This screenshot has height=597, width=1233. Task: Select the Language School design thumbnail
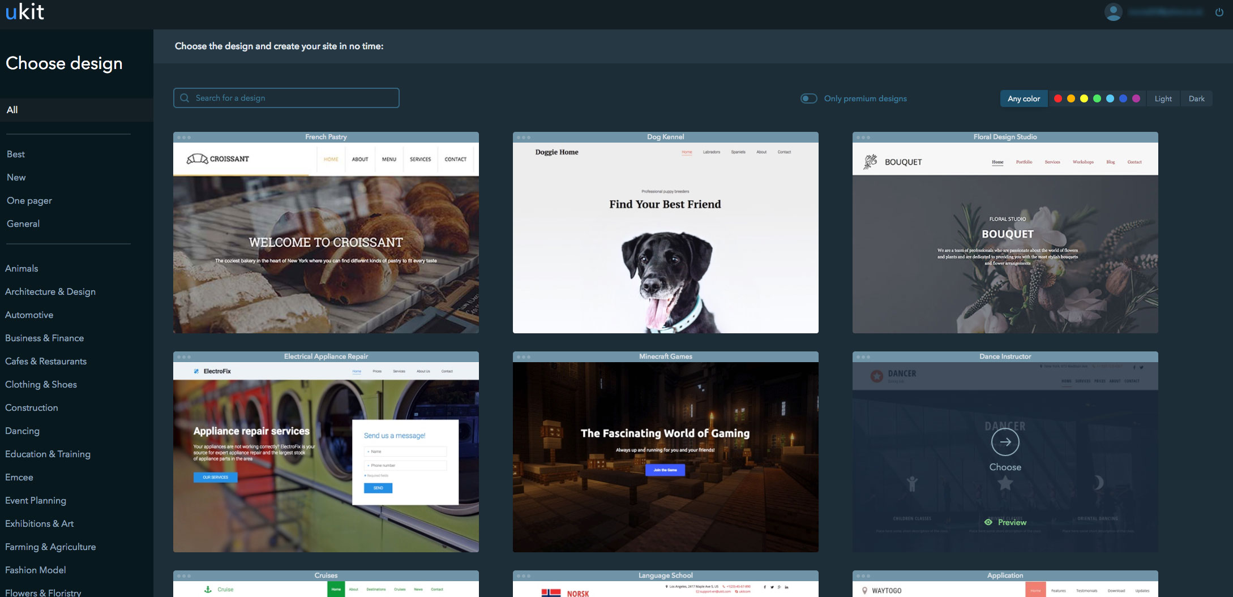coord(666,583)
